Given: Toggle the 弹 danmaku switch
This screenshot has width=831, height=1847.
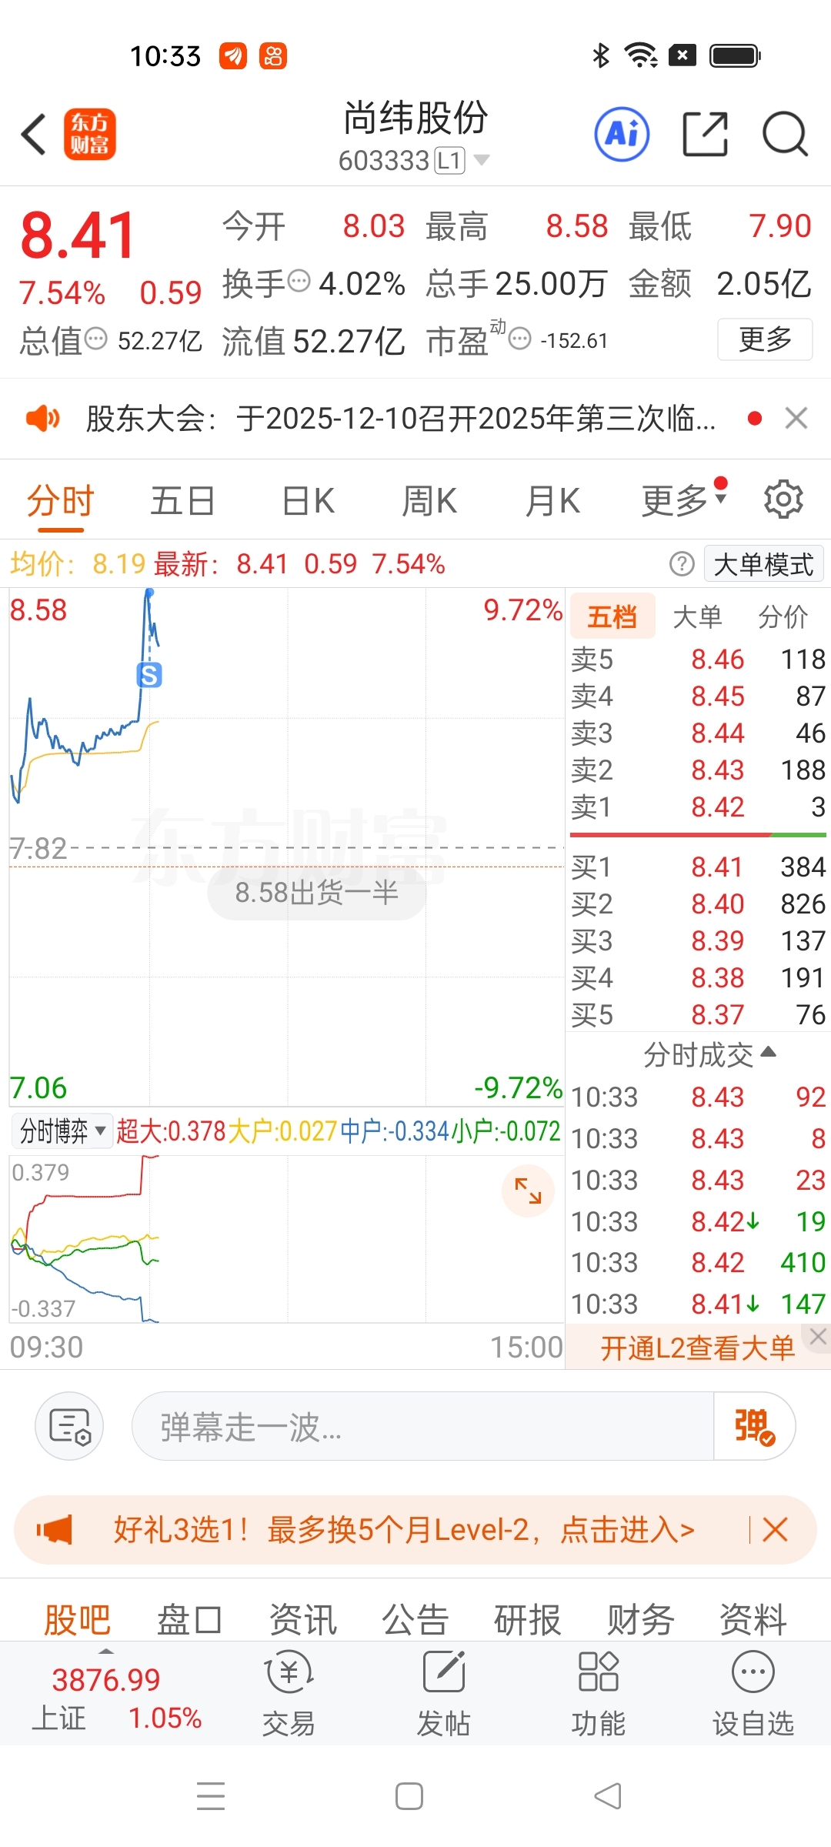Looking at the screenshot, I should 754,1426.
